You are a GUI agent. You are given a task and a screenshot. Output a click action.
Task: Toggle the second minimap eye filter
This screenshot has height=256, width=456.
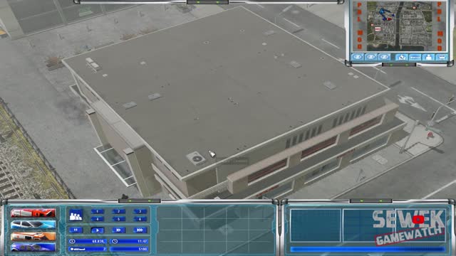[x=370, y=57]
